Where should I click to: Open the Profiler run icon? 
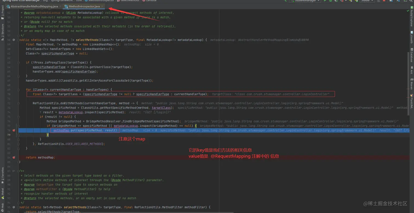tap(342, 1)
